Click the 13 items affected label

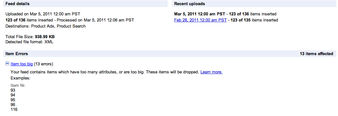[x=317, y=54]
